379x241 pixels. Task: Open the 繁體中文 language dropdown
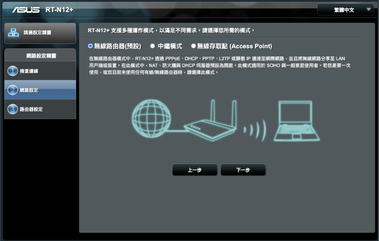pyautogui.click(x=346, y=10)
